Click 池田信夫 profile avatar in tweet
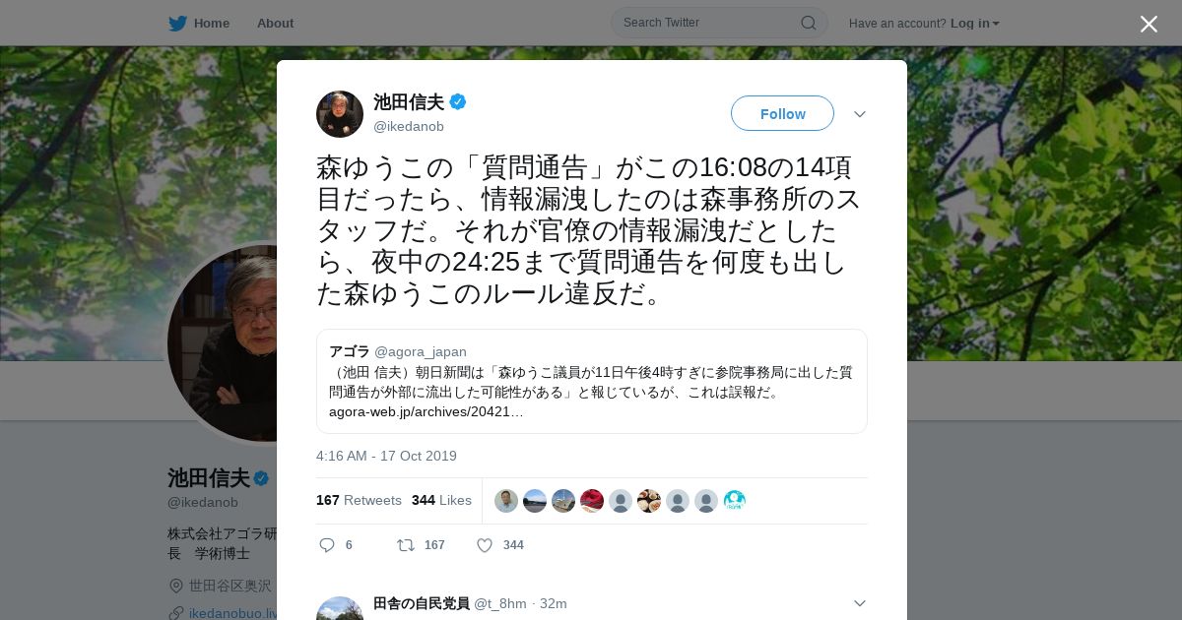1182x620 pixels. click(340, 114)
